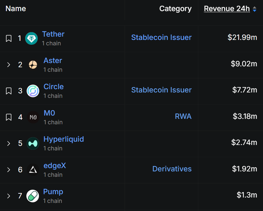Open Stablecoin Issuer category for Tether
This screenshot has height=211, width=263.
[161, 38]
